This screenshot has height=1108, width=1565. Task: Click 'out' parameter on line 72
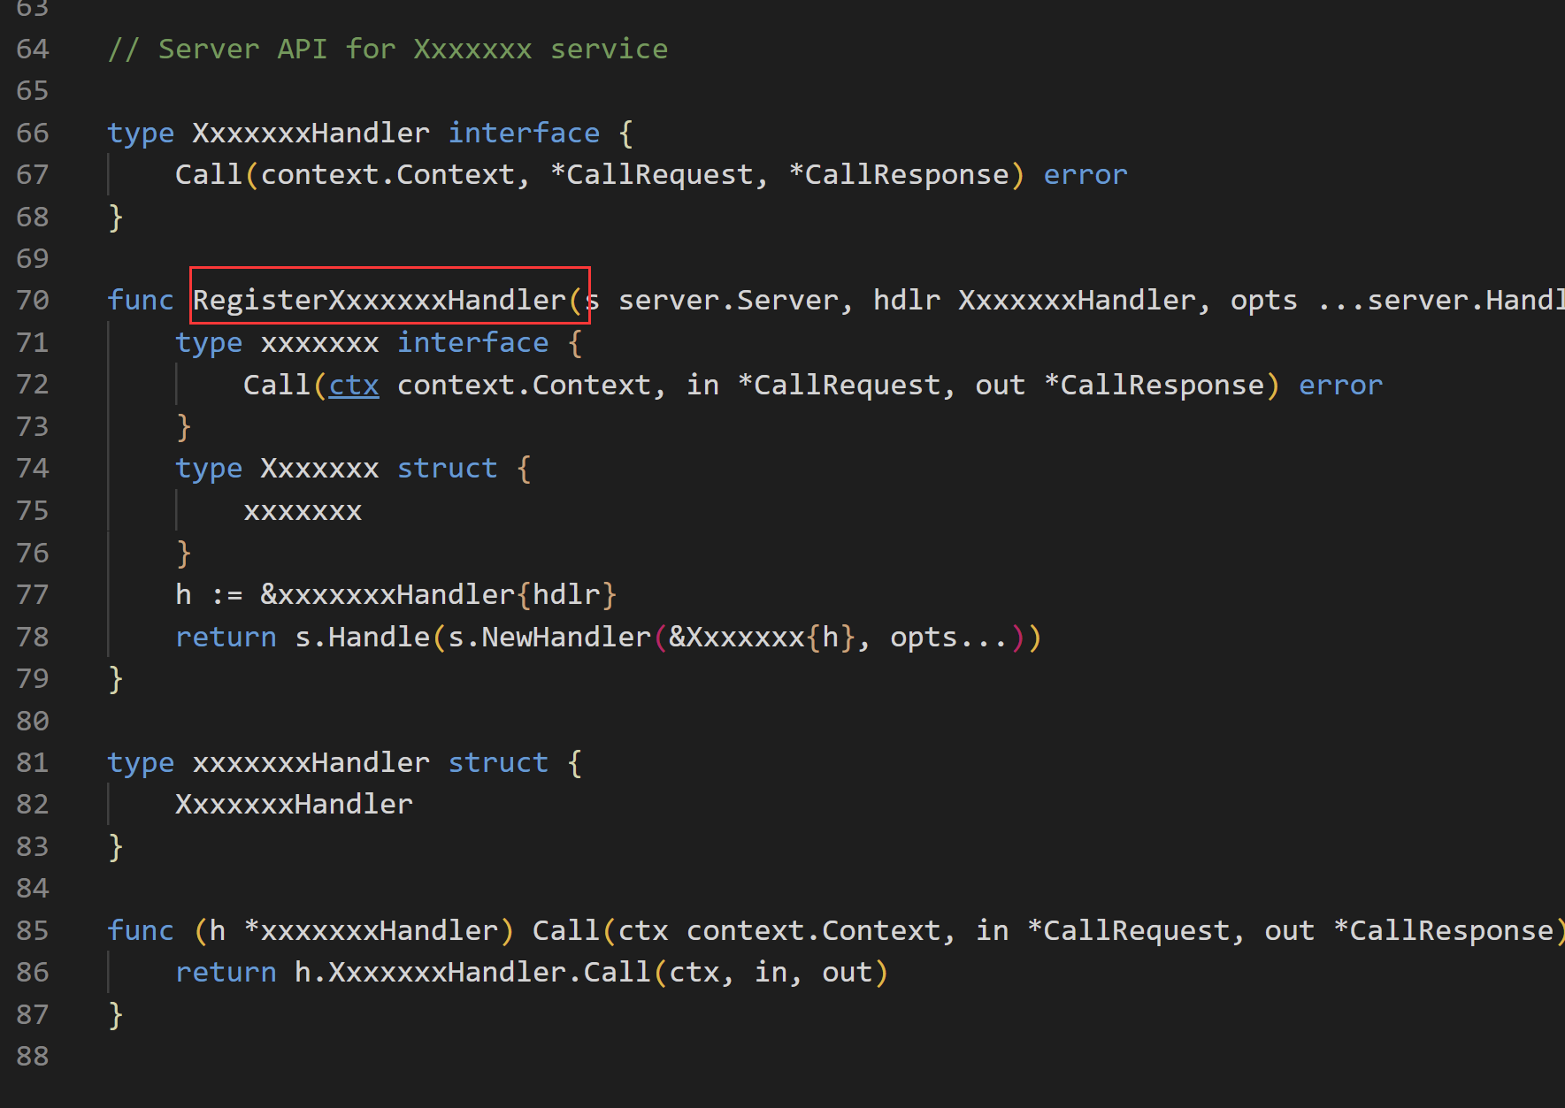pos(1001,385)
